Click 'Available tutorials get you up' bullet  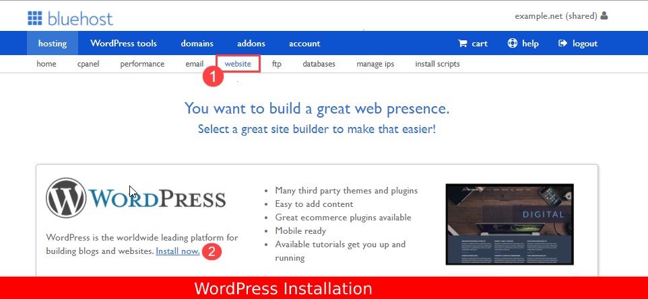(340, 251)
